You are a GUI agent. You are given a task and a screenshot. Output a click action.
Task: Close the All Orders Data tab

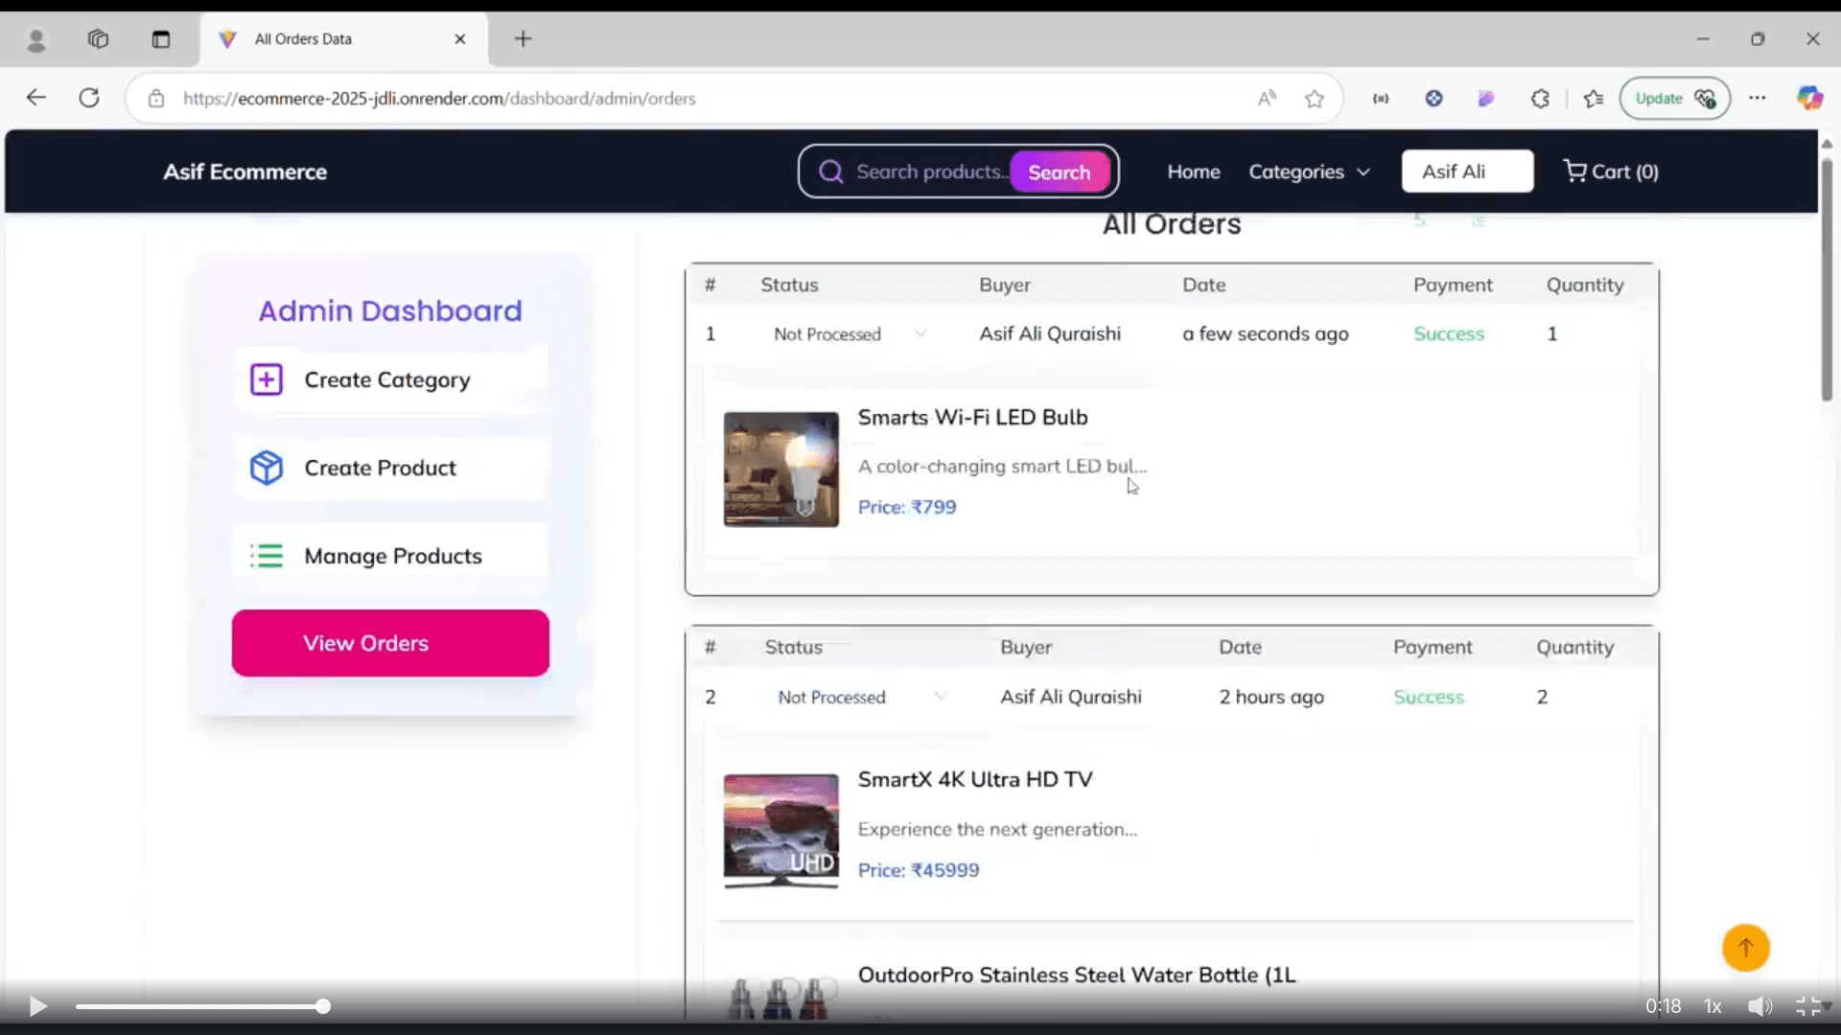[x=460, y=39]
